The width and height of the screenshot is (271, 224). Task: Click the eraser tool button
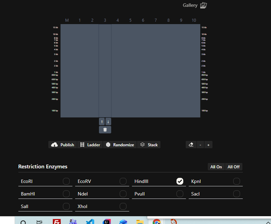[191, 145]
